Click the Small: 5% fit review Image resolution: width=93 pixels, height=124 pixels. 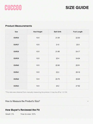(x=10, y=114)
